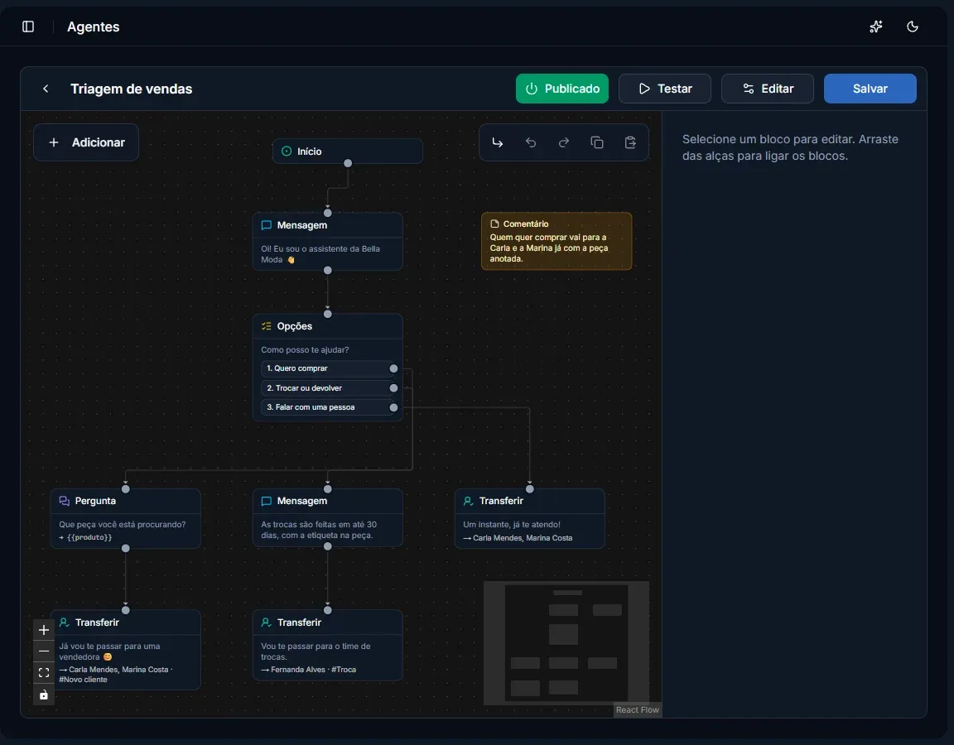The height and width of the screenshot is (745, 954).
Task: Click handle beside 'Quero comprar' option
Action: point(393,368)
